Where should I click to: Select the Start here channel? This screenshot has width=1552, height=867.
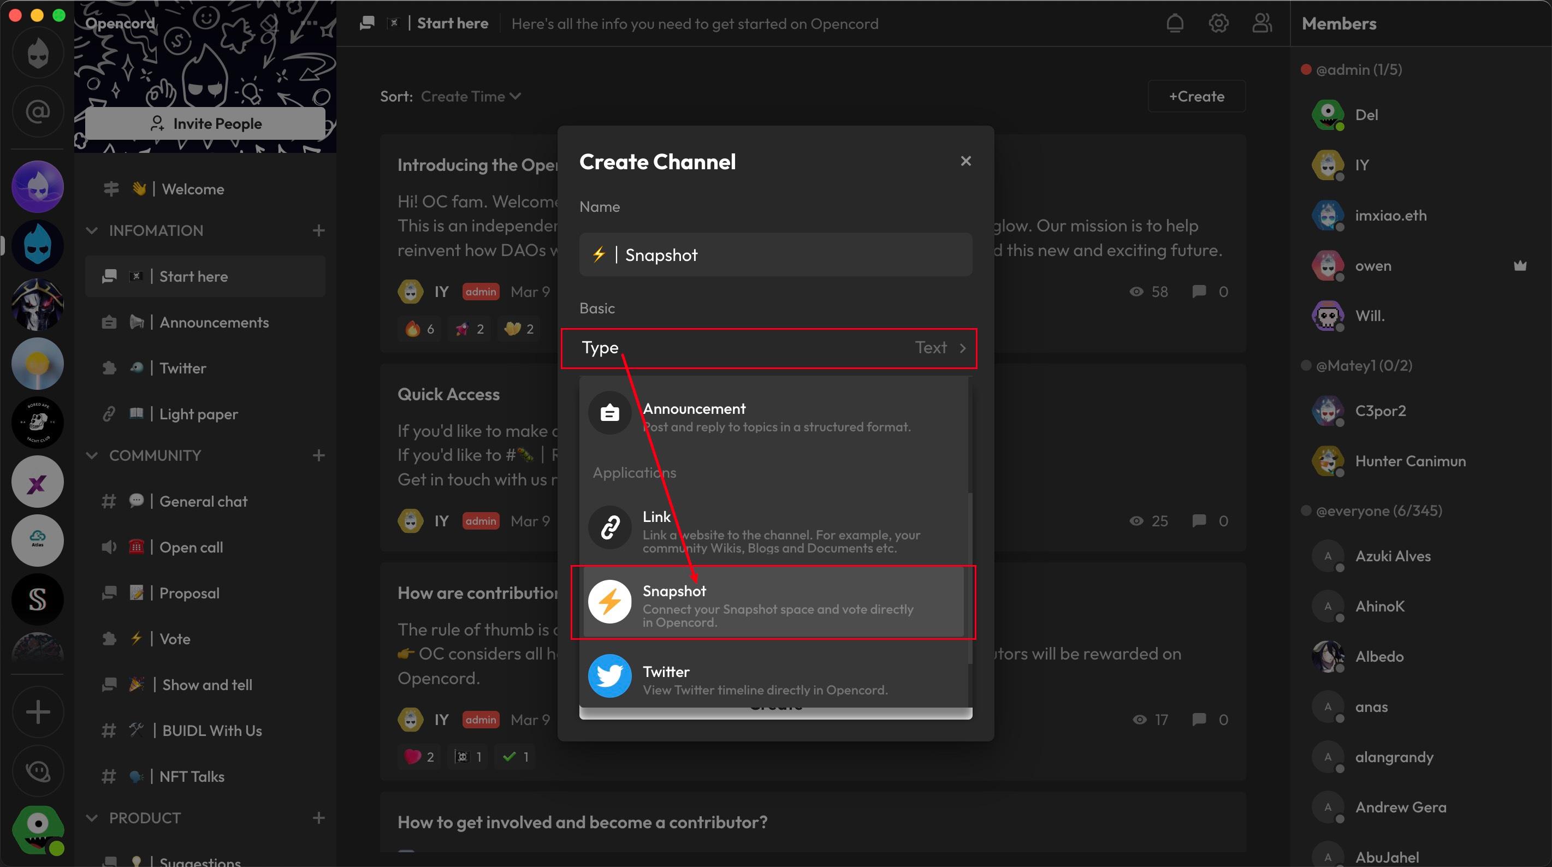205,276
